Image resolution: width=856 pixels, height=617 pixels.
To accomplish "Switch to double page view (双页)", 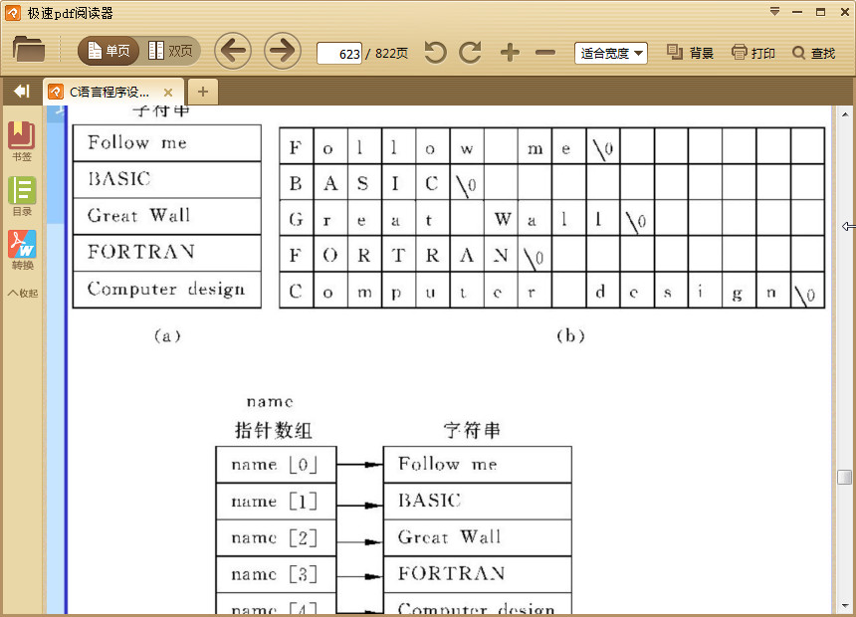I will (x=170, y=52).
